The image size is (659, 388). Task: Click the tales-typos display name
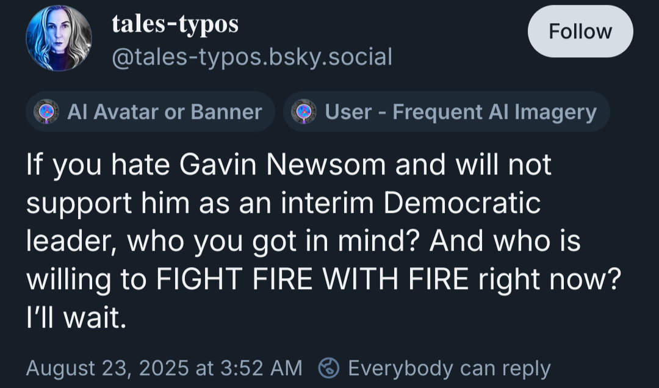coord(175,24)
